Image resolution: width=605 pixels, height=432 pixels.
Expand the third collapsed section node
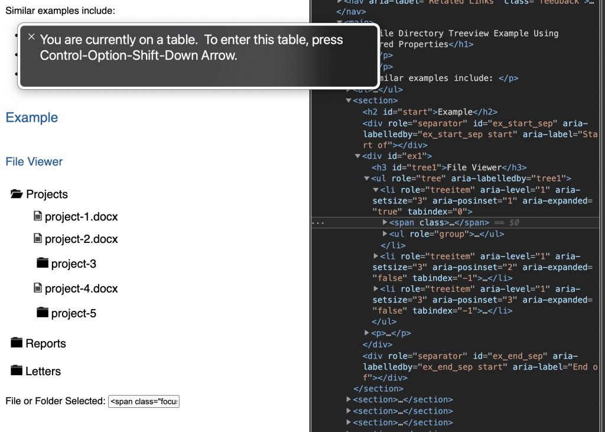(349, 422)
